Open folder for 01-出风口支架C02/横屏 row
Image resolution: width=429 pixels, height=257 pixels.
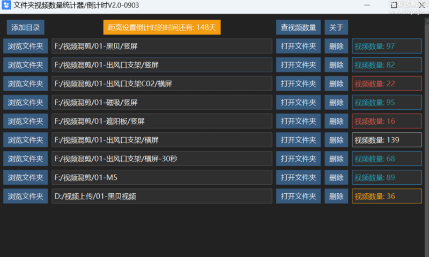(x=298, y=84)
